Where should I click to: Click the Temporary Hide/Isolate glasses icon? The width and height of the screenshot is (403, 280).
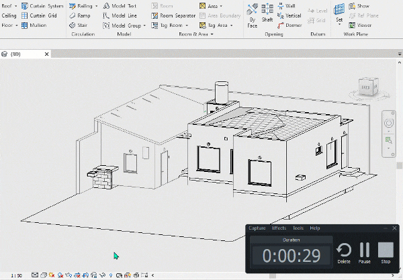tap(102, 275)
